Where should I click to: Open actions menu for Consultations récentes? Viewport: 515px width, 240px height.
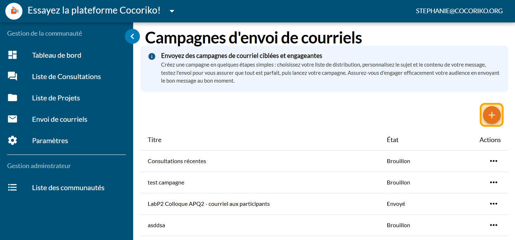coord(493,161)
